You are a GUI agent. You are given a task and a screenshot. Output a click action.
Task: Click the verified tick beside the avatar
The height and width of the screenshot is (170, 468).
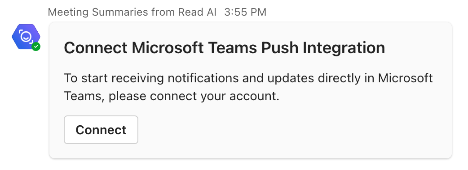36,47
